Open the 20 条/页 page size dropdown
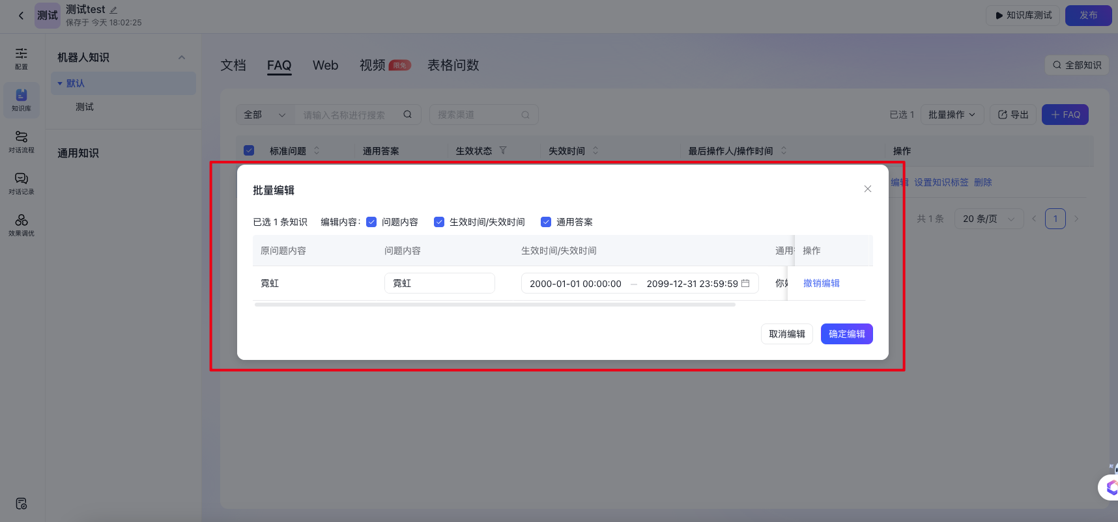1118x522 pixels. tap(988, 219)
